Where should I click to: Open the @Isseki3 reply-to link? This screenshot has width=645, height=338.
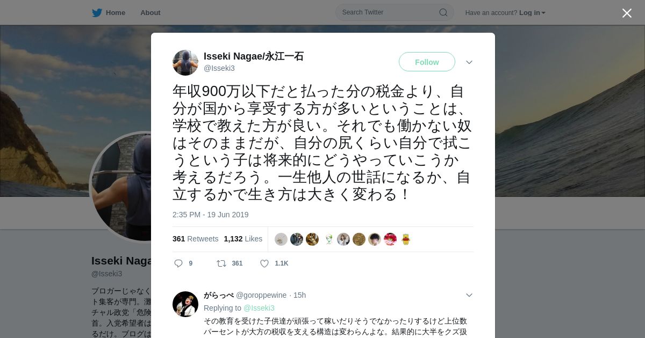[x=259, y=308]
